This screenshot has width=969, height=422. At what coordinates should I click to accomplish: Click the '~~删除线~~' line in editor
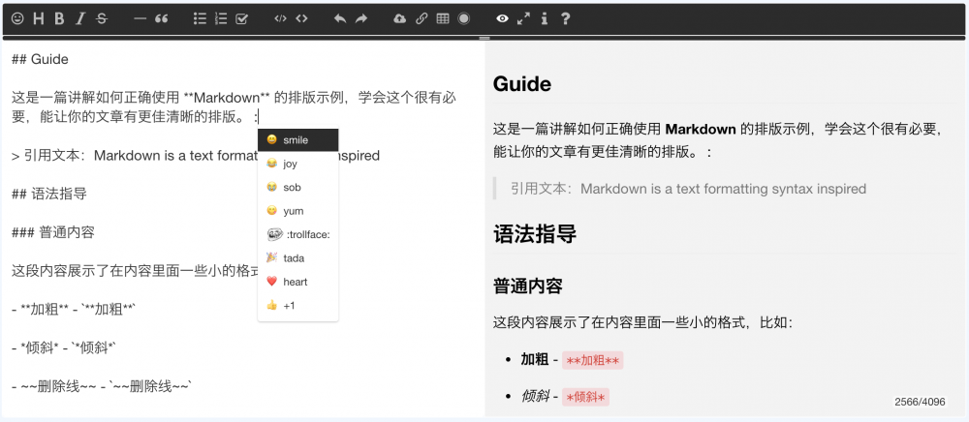pyautogui.click(x=103, y=387)
